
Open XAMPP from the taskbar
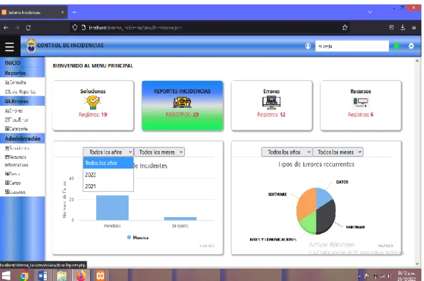tap(100, 276)
